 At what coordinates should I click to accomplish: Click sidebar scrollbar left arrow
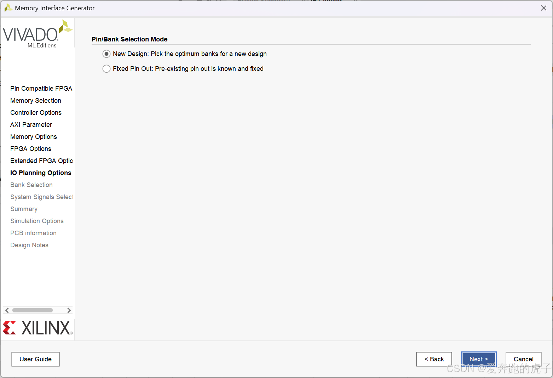(x=7, y=310)
